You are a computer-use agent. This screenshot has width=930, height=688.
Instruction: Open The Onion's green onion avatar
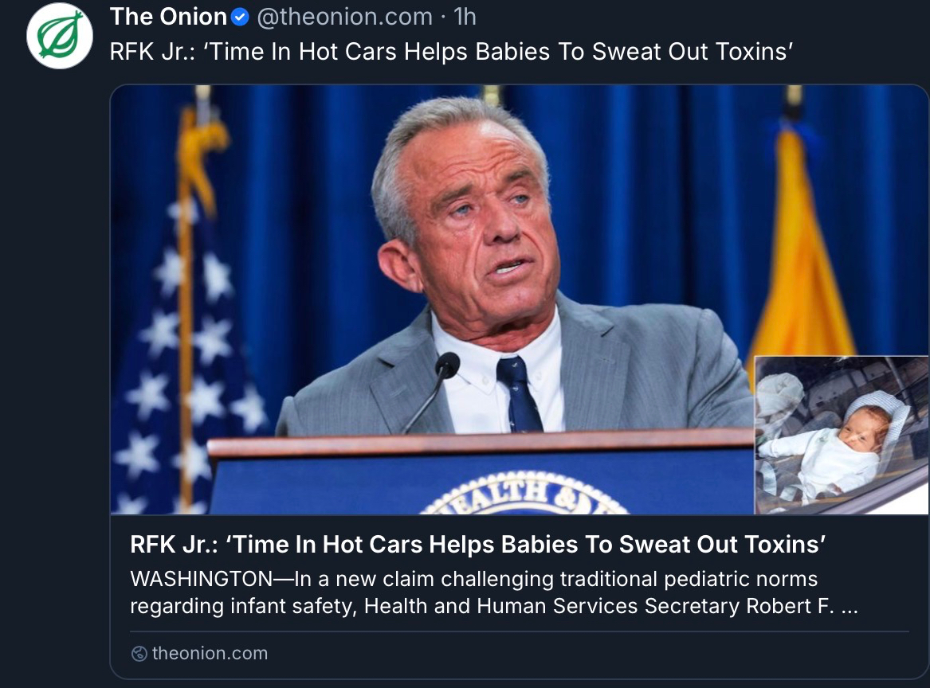[x=59, y=36]
